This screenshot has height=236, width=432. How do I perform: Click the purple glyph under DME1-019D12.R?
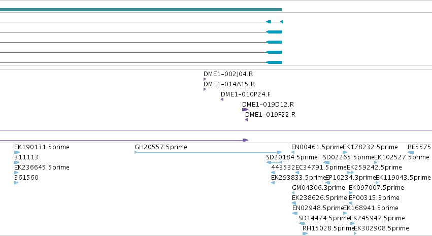tap(245, 110)
